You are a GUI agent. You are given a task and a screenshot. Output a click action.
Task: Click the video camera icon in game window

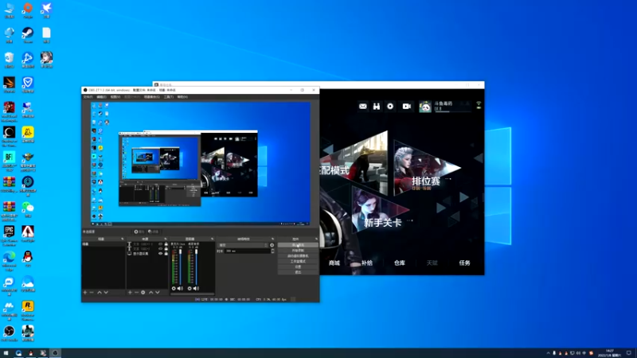[407, 107]
